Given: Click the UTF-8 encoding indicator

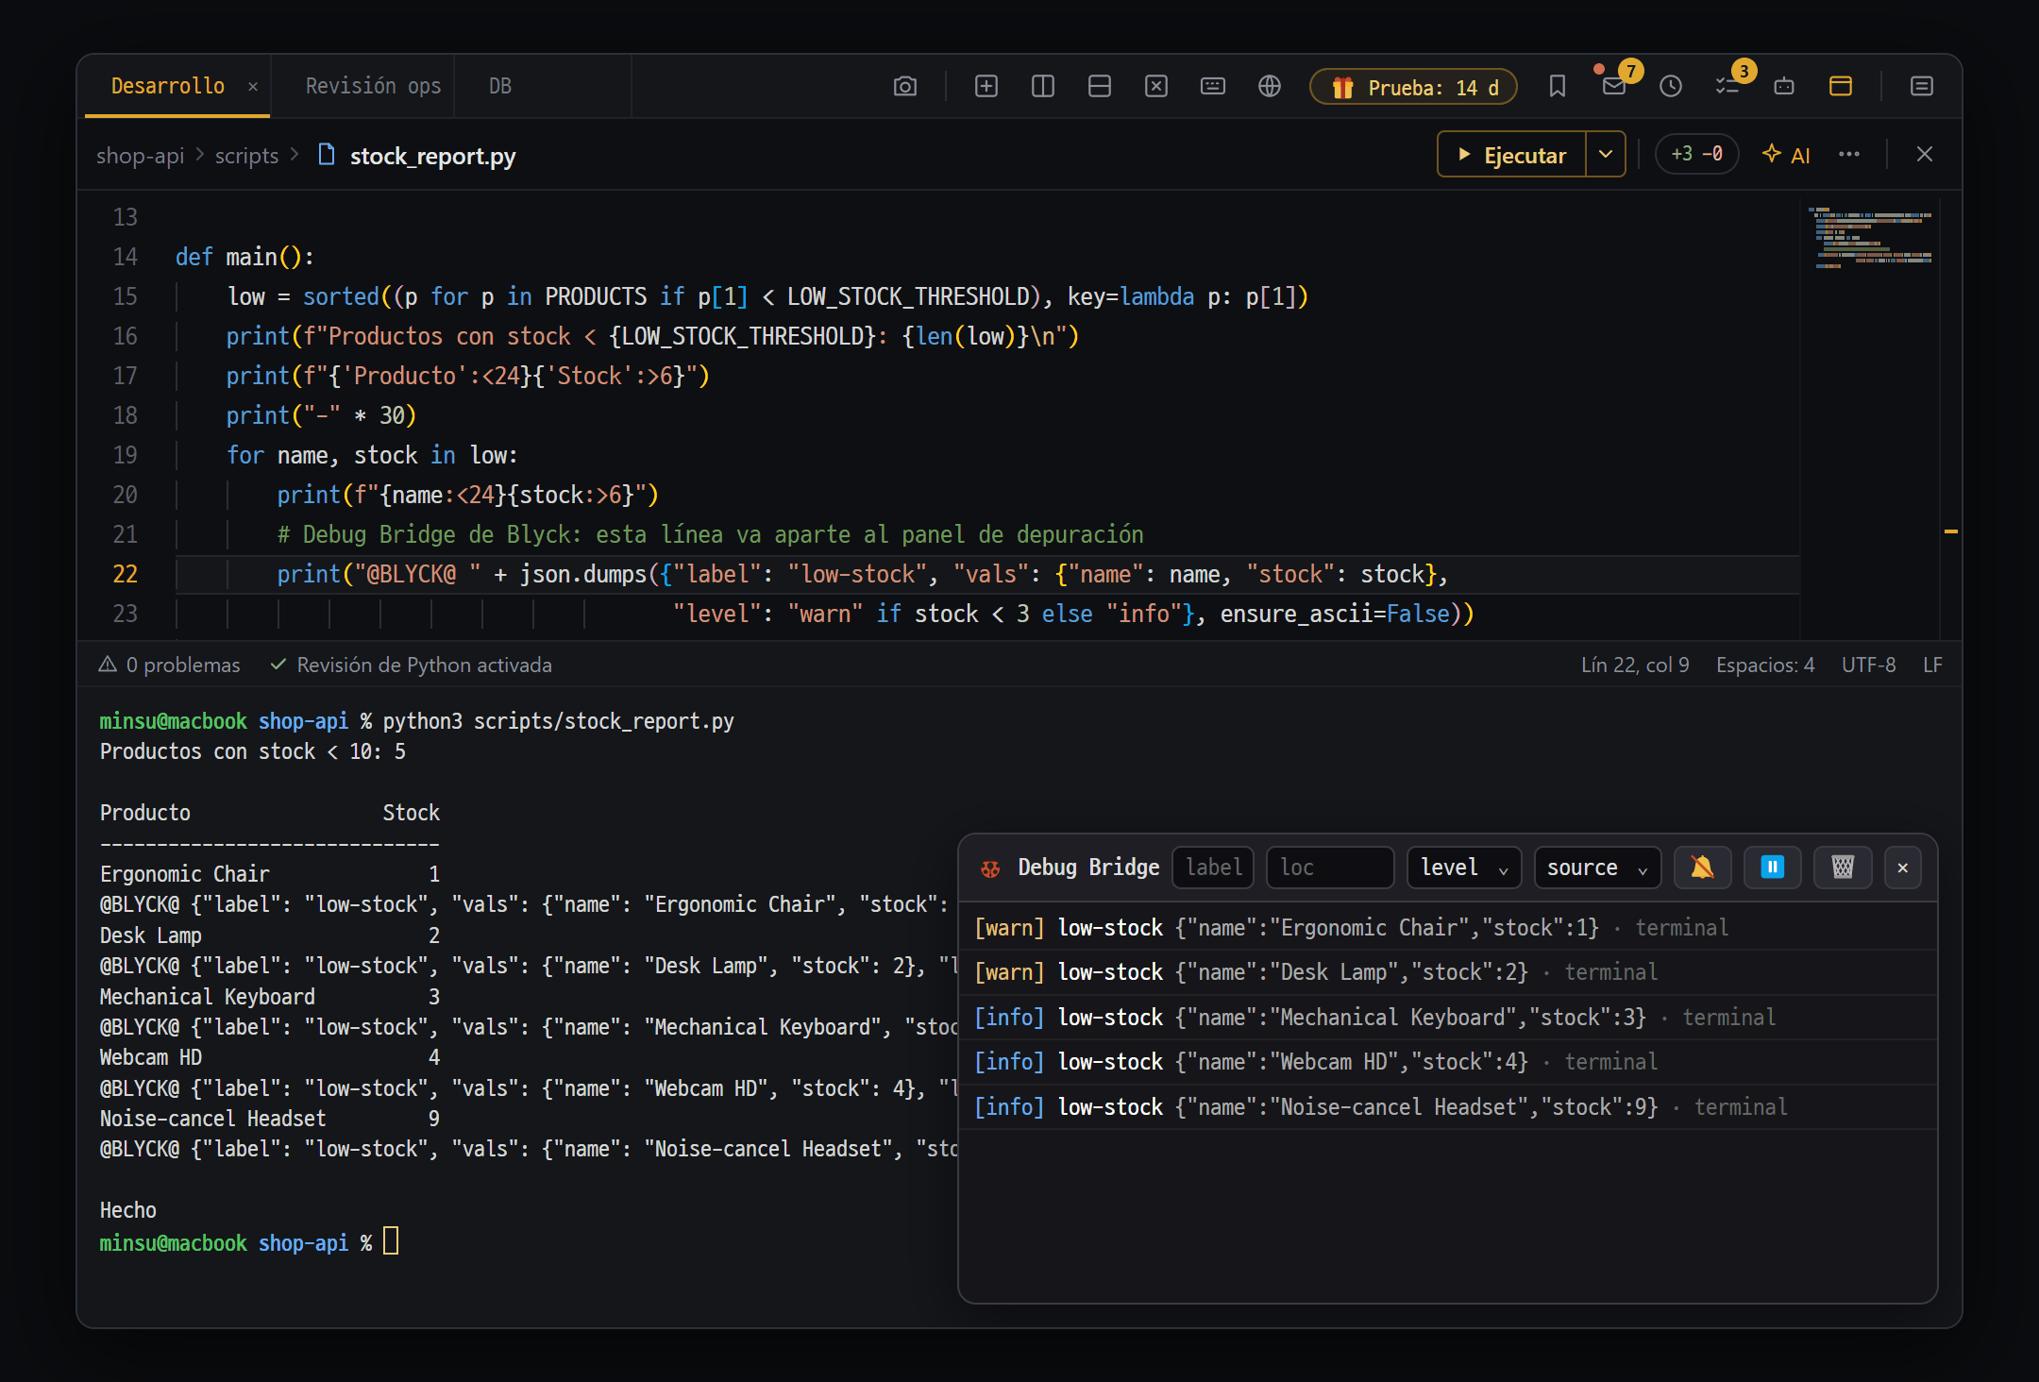Looking at the screenshot, I should coord(1869,665).
